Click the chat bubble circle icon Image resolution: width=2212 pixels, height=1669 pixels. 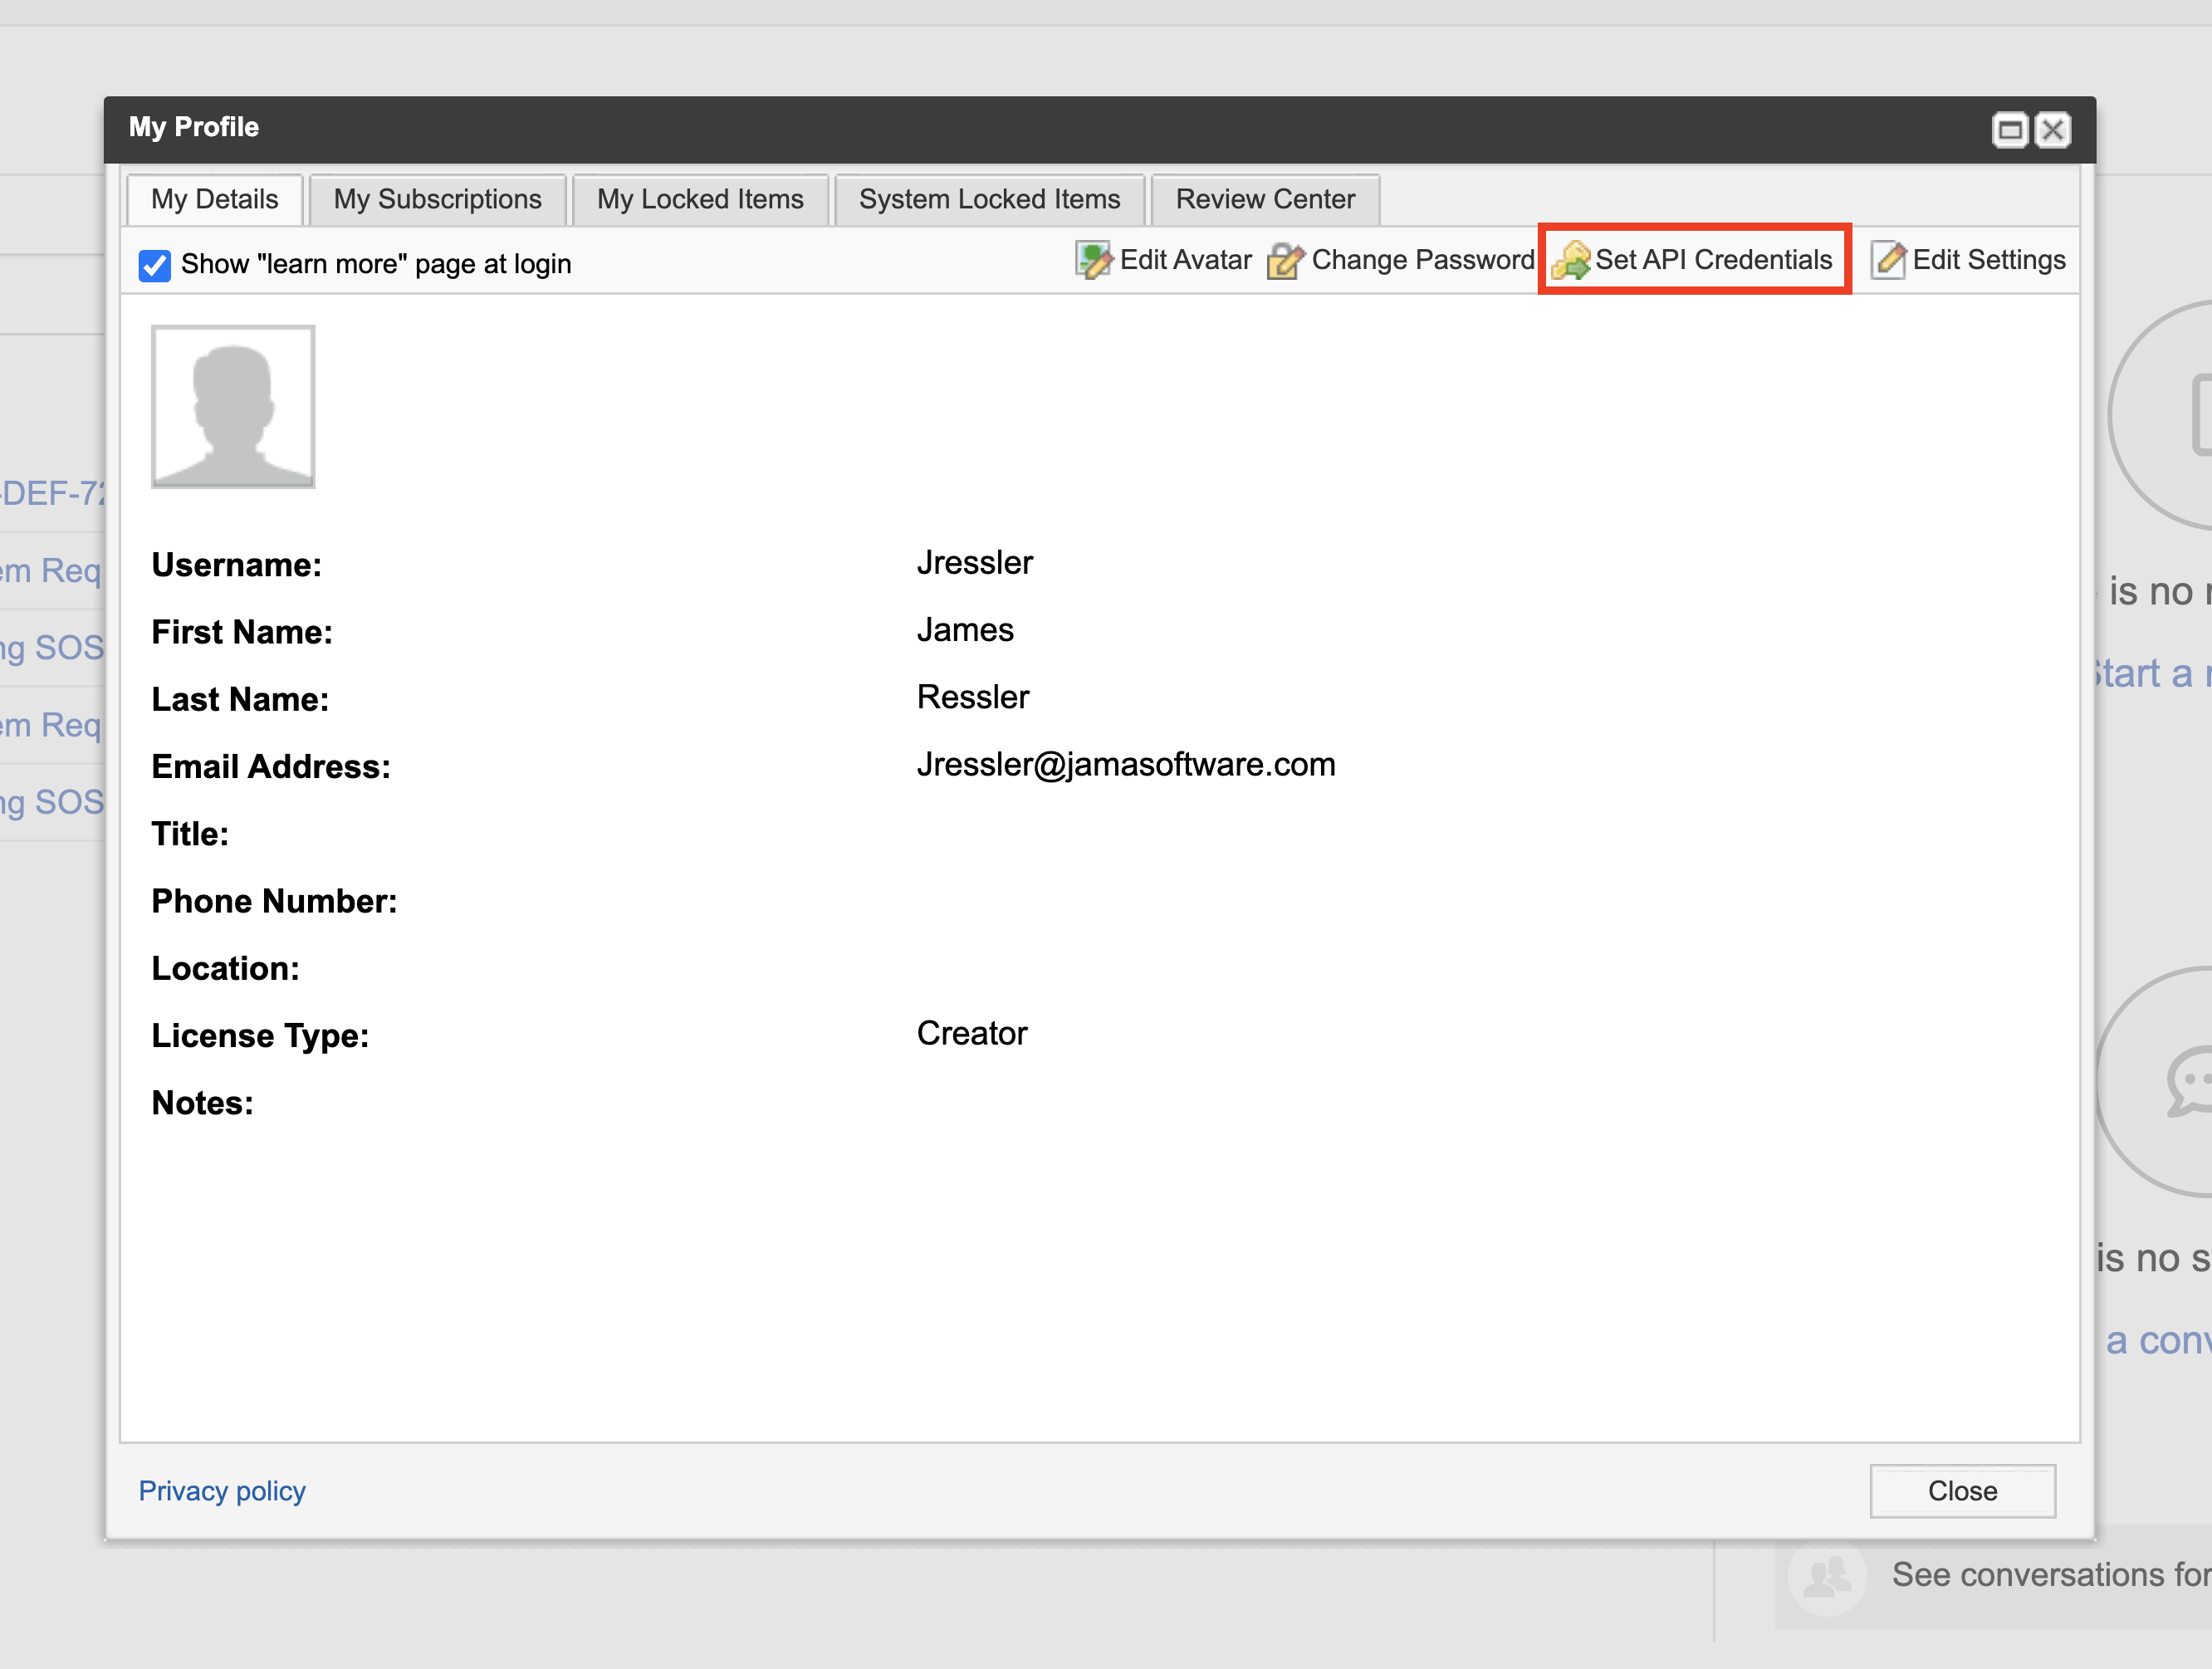coord(2190,1080)
